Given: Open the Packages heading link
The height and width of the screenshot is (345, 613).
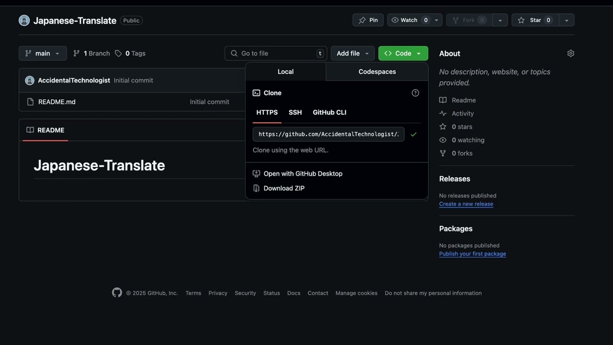Looking at the screenshot, I should coord(456,229).
